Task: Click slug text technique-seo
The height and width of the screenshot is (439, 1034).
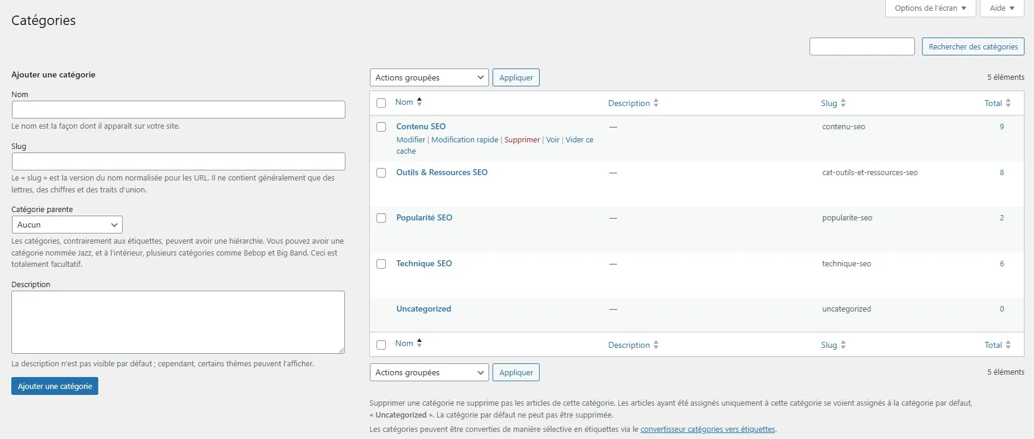Action: click(x=846, y=263)
